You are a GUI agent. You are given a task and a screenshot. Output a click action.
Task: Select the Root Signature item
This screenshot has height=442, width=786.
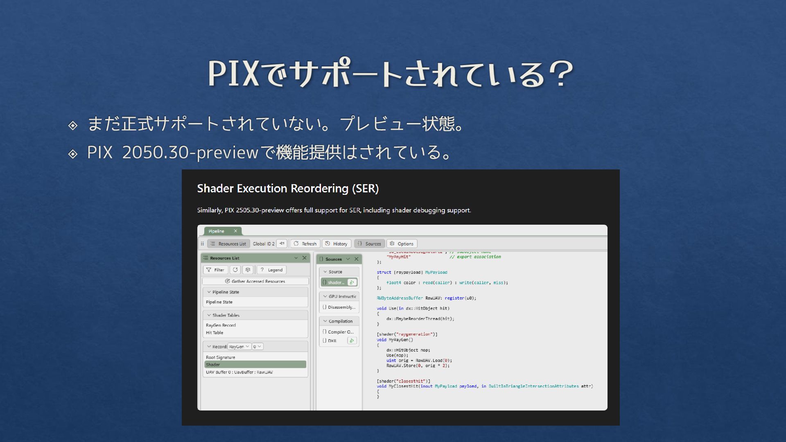[221, 357]
